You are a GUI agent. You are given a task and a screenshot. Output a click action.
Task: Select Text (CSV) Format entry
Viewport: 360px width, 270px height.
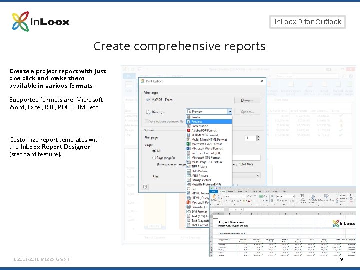coord(198,216)
